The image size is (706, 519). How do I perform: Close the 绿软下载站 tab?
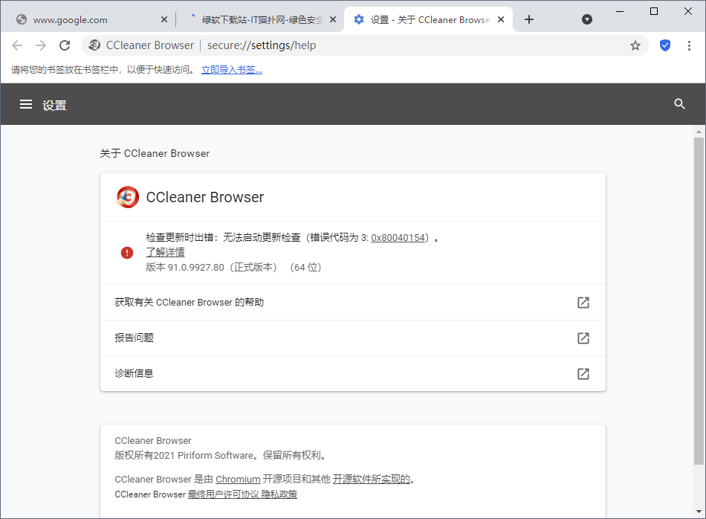click(x=333, y=19)
